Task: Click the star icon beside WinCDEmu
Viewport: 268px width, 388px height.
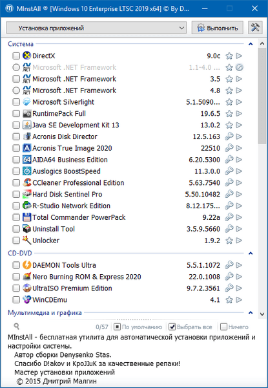Action: click(229, 300)
